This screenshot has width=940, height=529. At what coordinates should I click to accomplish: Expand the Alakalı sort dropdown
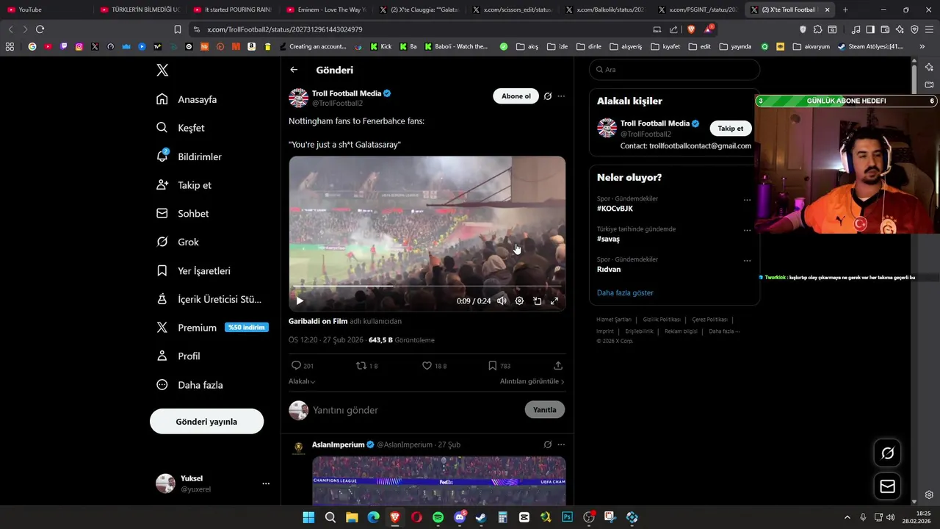point(302,381)
